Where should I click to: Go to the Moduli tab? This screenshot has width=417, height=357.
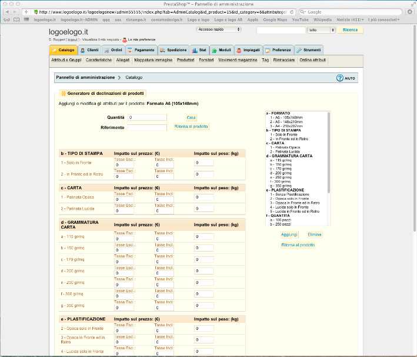point(222,50)
